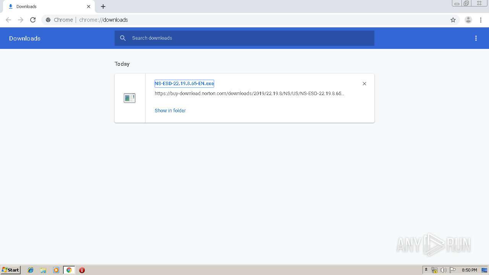The width and height of the screenshot is (489, 275).
Task: Click the network tray icon
Action: [x=434, y=270]
